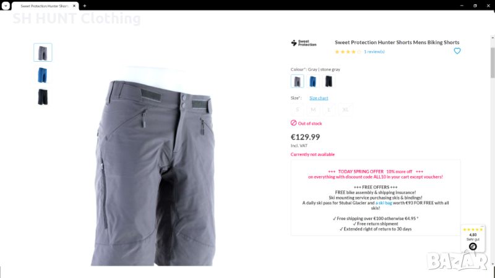Show the blue shorts thumbnail image
Image resolution: width=495 pixels, height=278 pixels.
pos(43,75)
